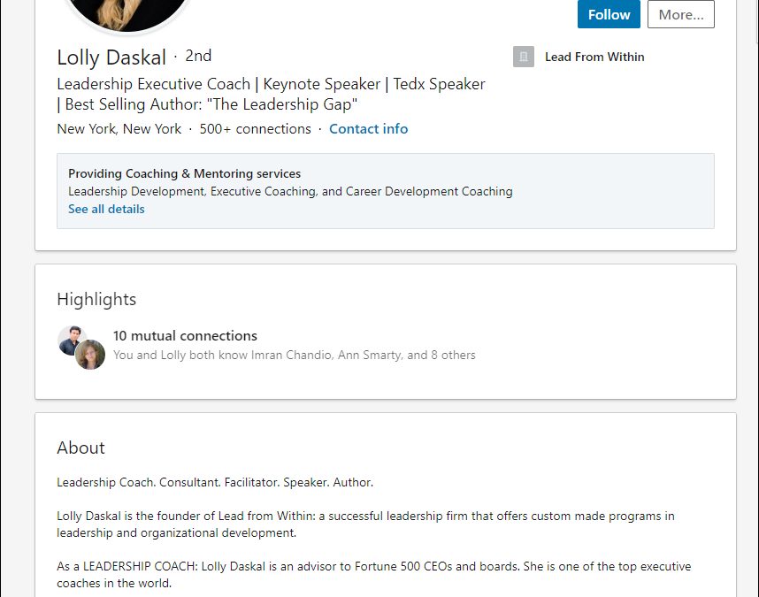Click the 'founder of Lead from Within' paragraph
759x597 pixels.
[365, 524]
